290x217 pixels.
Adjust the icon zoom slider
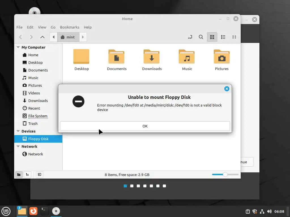point(225,174)
